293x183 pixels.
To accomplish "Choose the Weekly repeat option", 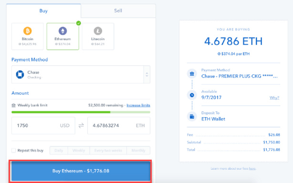I will pos(79,150).
